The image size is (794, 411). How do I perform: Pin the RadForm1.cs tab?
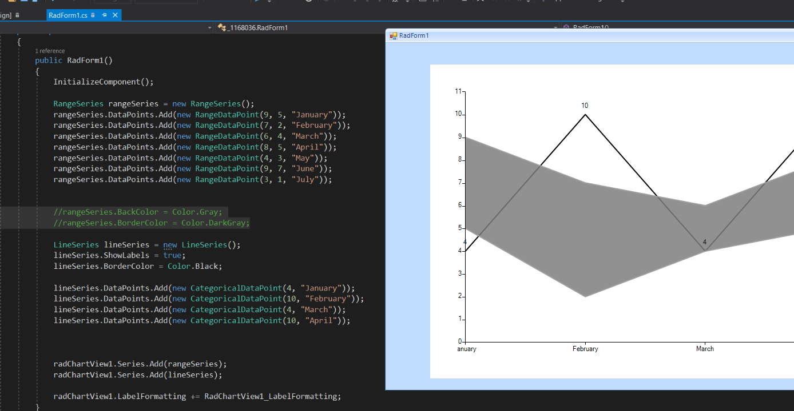(x=104, y=15)
